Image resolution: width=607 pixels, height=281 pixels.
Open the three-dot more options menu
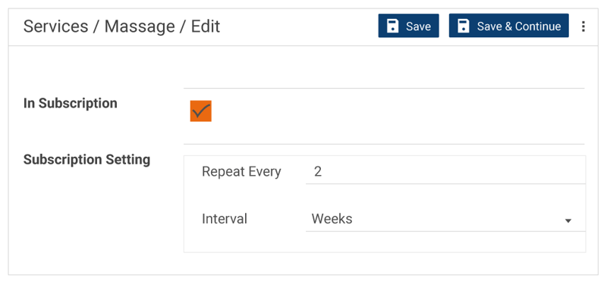click(583, 27)
